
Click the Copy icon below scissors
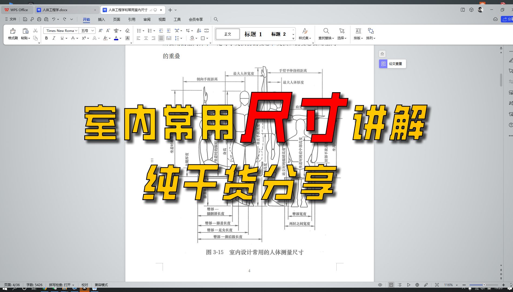point(35,38)
